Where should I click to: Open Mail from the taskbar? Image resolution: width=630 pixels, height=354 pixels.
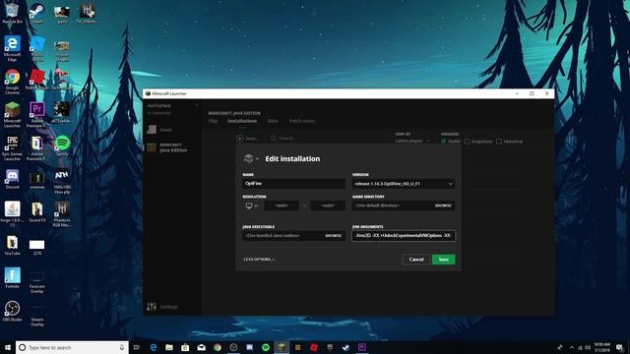201,347
